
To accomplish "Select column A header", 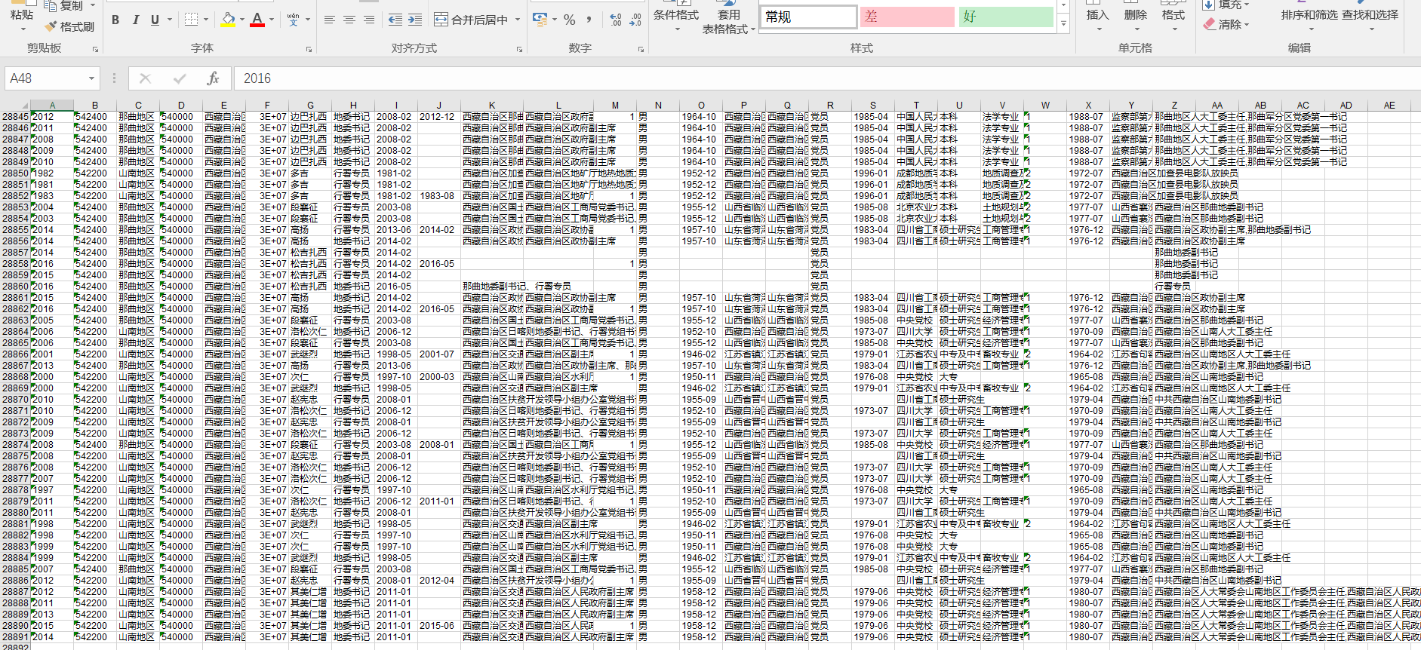I will tap(52, 106).
